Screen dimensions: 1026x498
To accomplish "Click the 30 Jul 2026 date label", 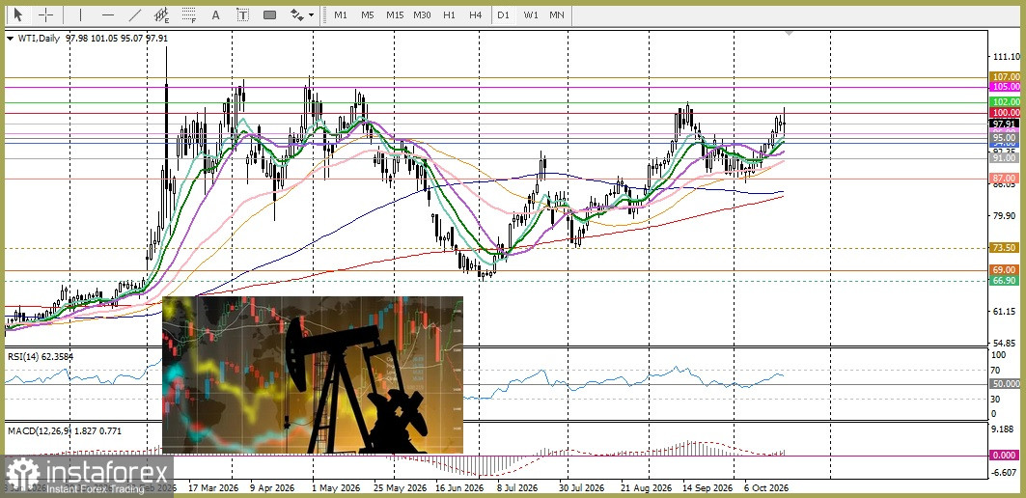I will [x=580, y=488].
